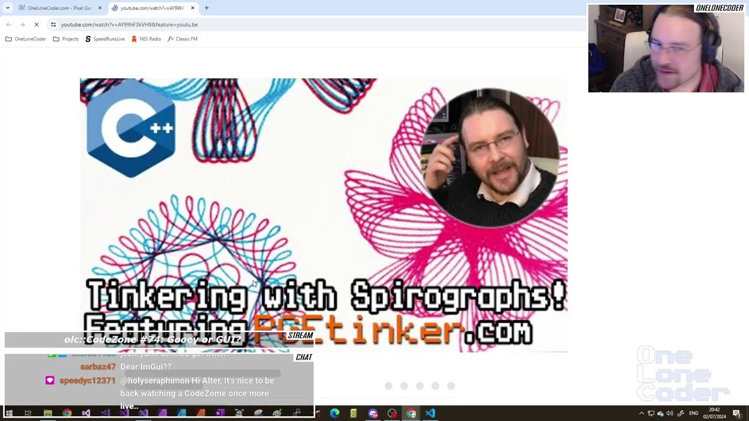Click the pen and link tray icon
The image size is (749, 421).
[681, 413]
